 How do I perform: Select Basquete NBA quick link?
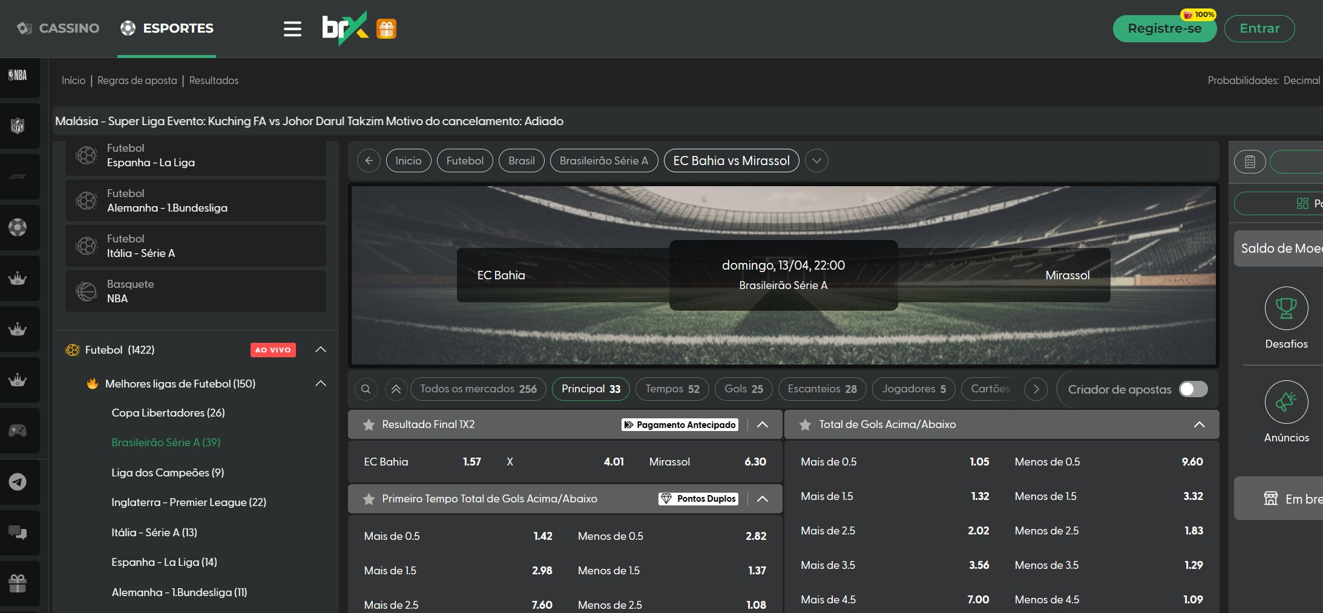point(195,291)
